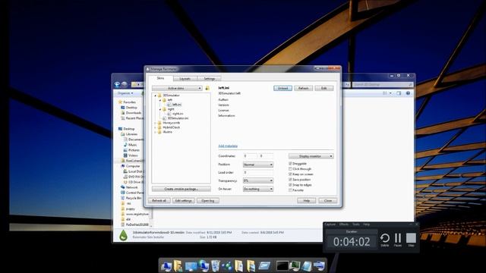Viewport: 486px width, 273px height.
Task: Click the Refresh button
Action: click(304, 88)
